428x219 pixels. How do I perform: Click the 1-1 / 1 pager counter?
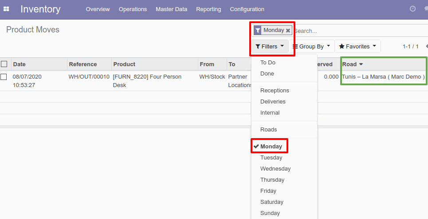tap(410, 46)
